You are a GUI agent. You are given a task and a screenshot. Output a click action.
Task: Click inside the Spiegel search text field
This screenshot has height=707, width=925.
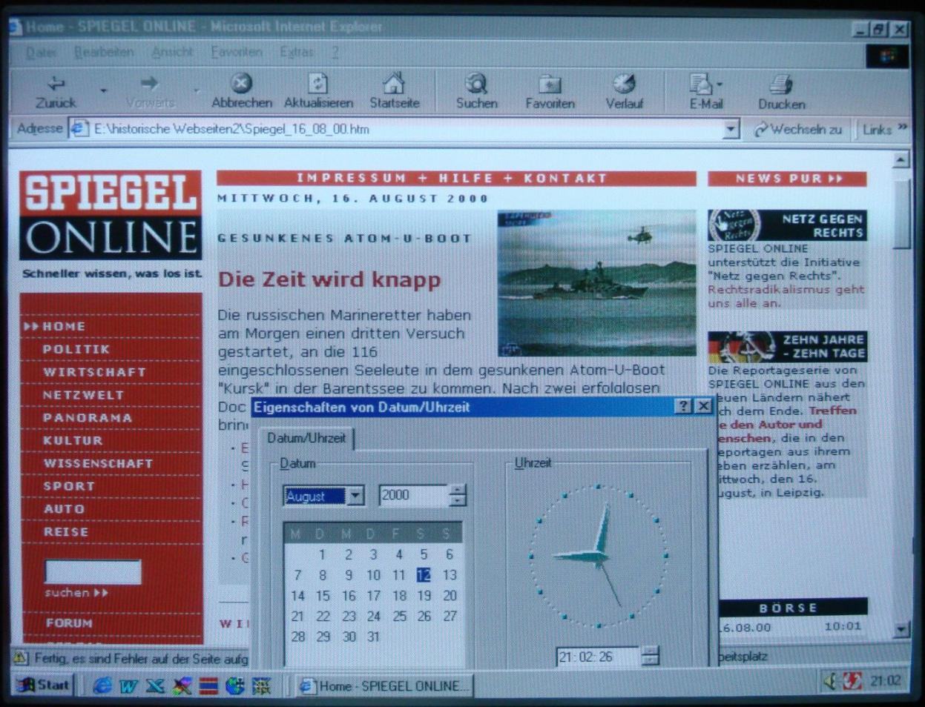pos(93,571)
